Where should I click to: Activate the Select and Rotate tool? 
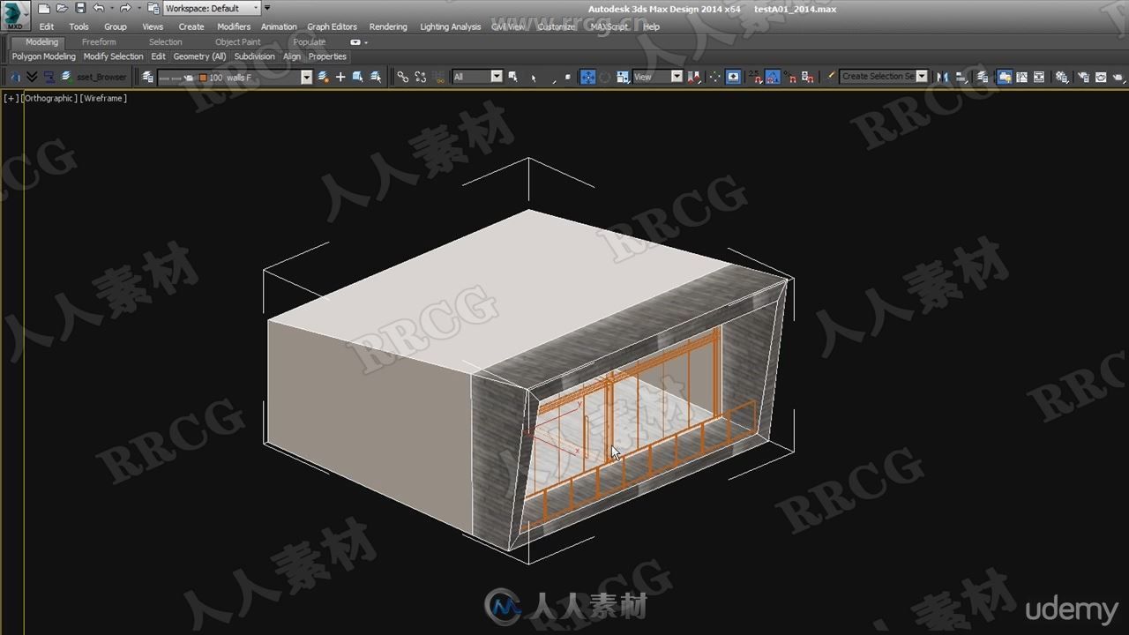605,77
